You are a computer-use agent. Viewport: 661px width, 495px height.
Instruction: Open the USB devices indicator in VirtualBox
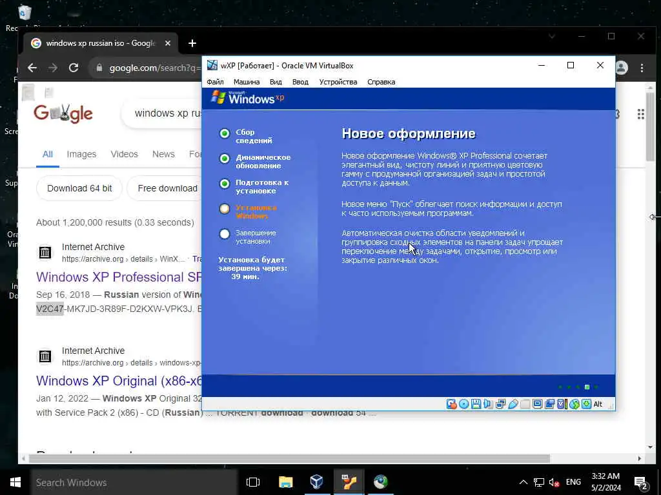coord(513,405)
